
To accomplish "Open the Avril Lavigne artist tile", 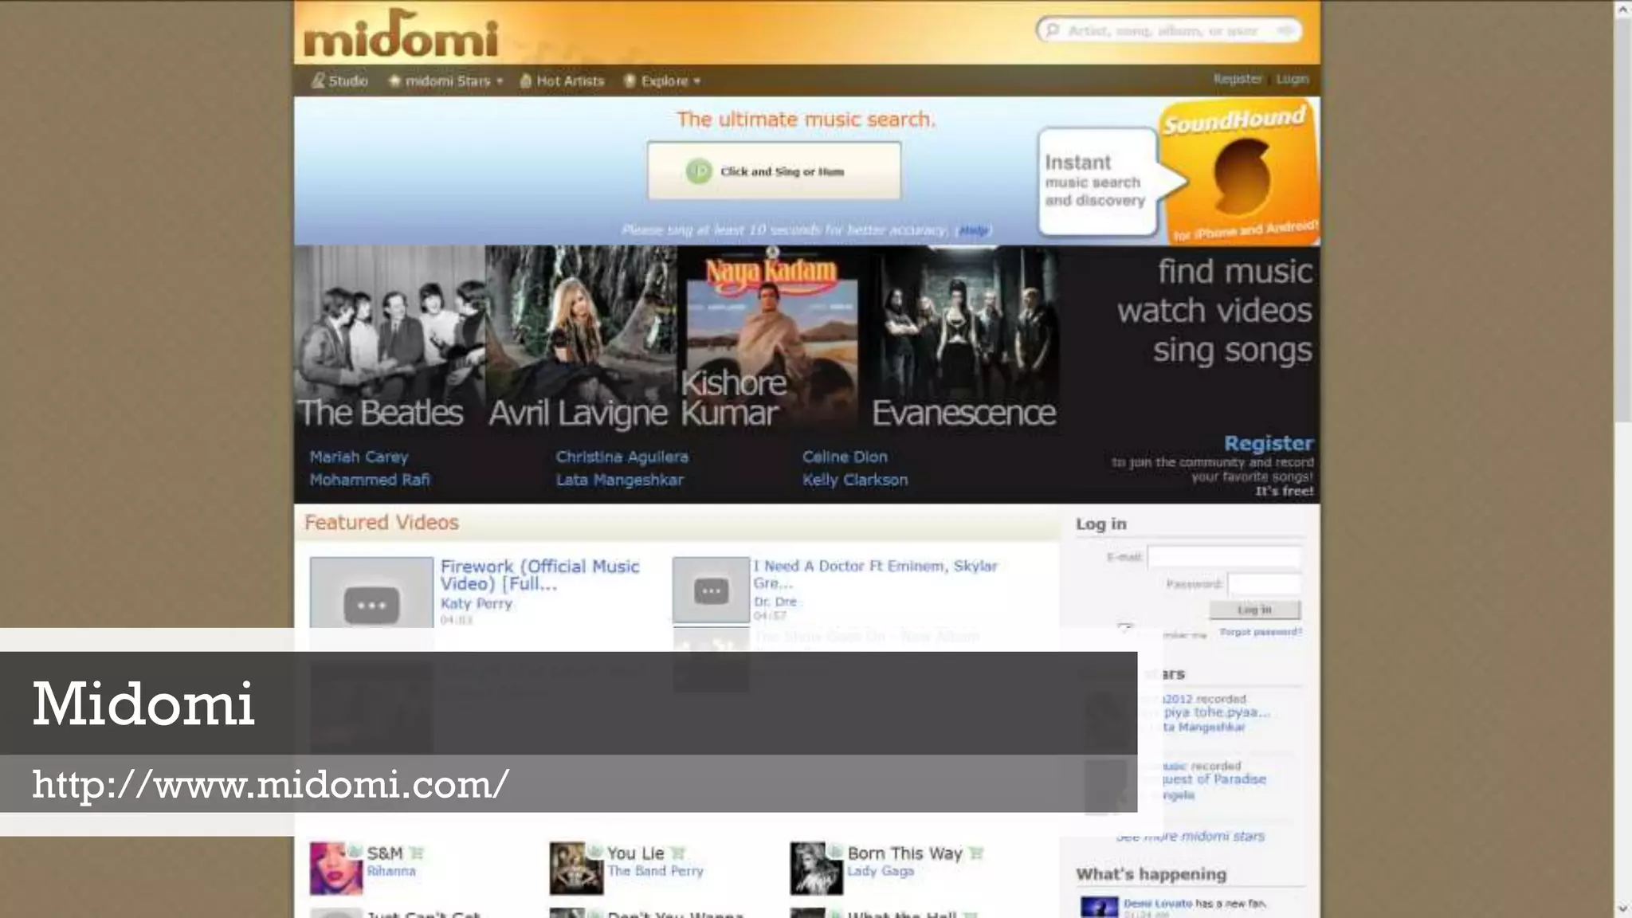I will [580, 339].
